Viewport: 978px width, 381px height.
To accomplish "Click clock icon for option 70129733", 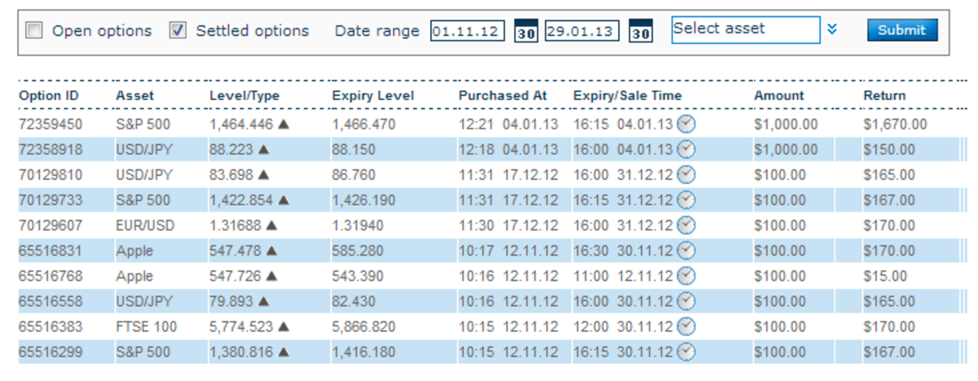I will (x=687, y=200).
